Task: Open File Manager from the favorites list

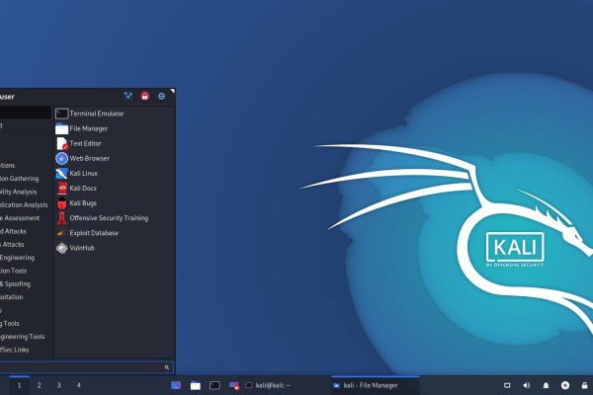Action: (x=89, y=128)
